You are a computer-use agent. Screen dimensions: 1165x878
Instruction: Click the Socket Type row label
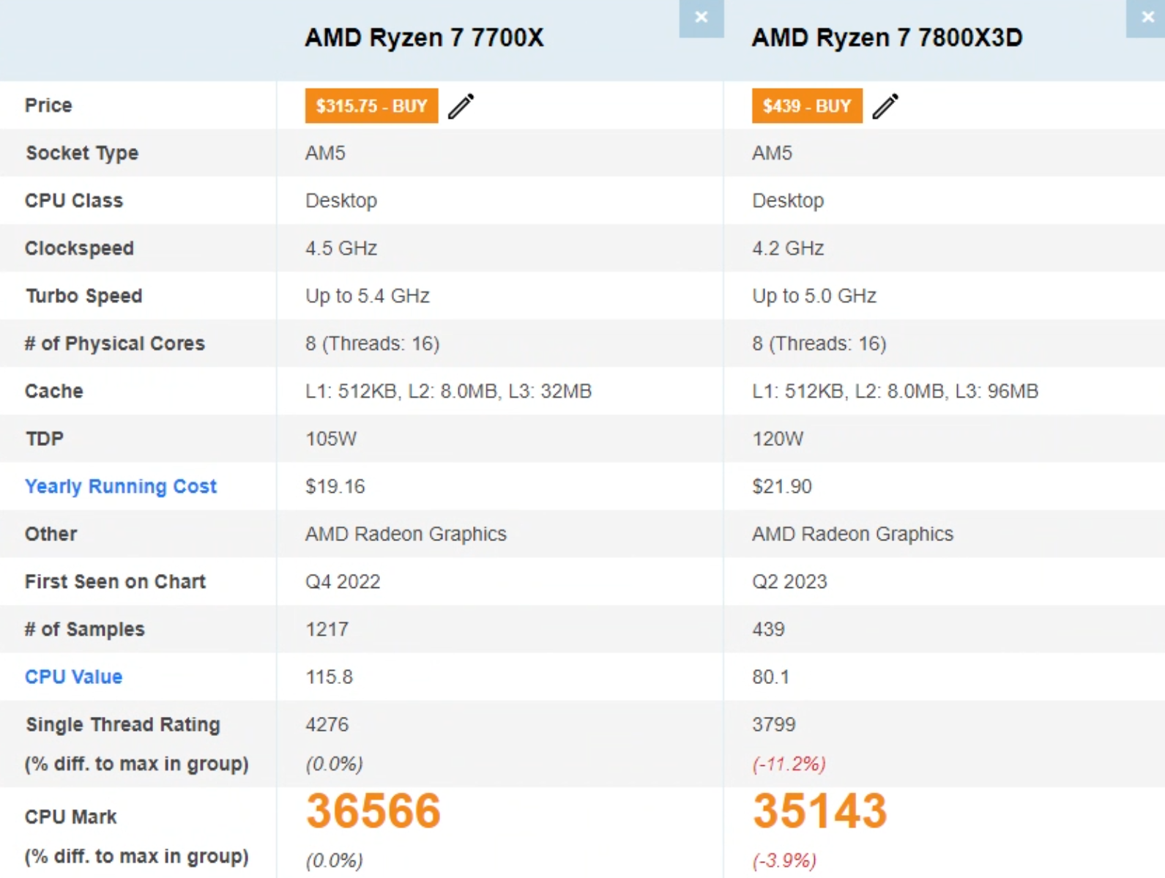pos(82,153)
